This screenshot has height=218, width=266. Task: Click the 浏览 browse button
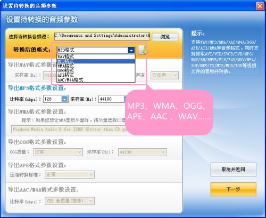[x=165, y=37]
